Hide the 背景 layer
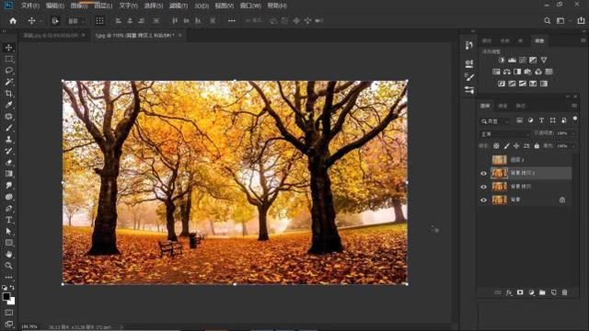 point(483,200)
